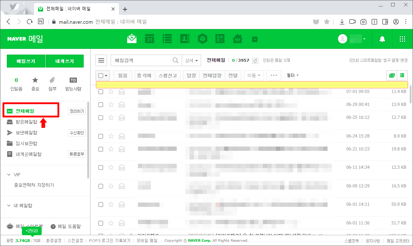
Task: Check the 06-11 14:34 mail checkbox
Action: tap(101, 167)
